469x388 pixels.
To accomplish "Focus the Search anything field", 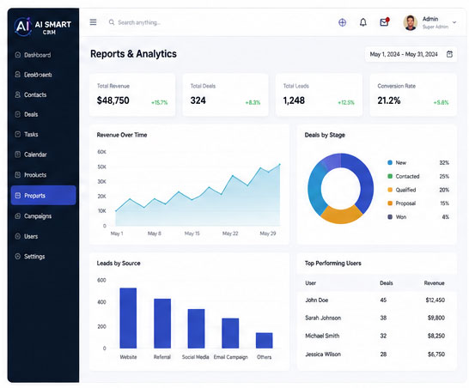I will coord(139,22).
